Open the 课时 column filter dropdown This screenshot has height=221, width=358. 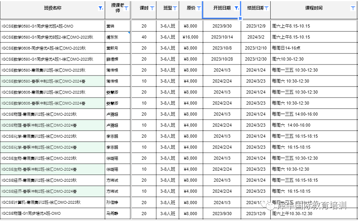(152, 8)
